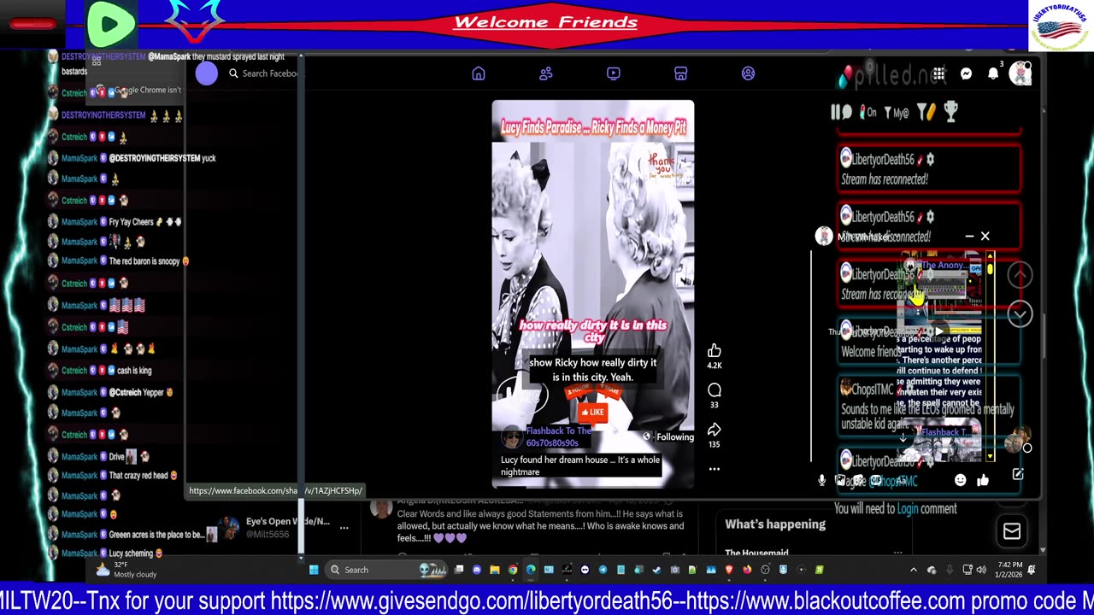The image size is (1094, 615).
Task: Open Facebook profile circle tab icon
Action: (749, 73)
